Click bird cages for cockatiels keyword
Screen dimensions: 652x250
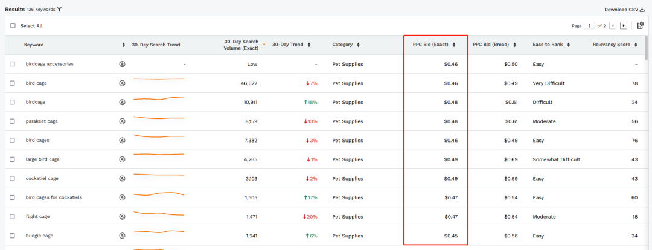click(x=54, y=197)
